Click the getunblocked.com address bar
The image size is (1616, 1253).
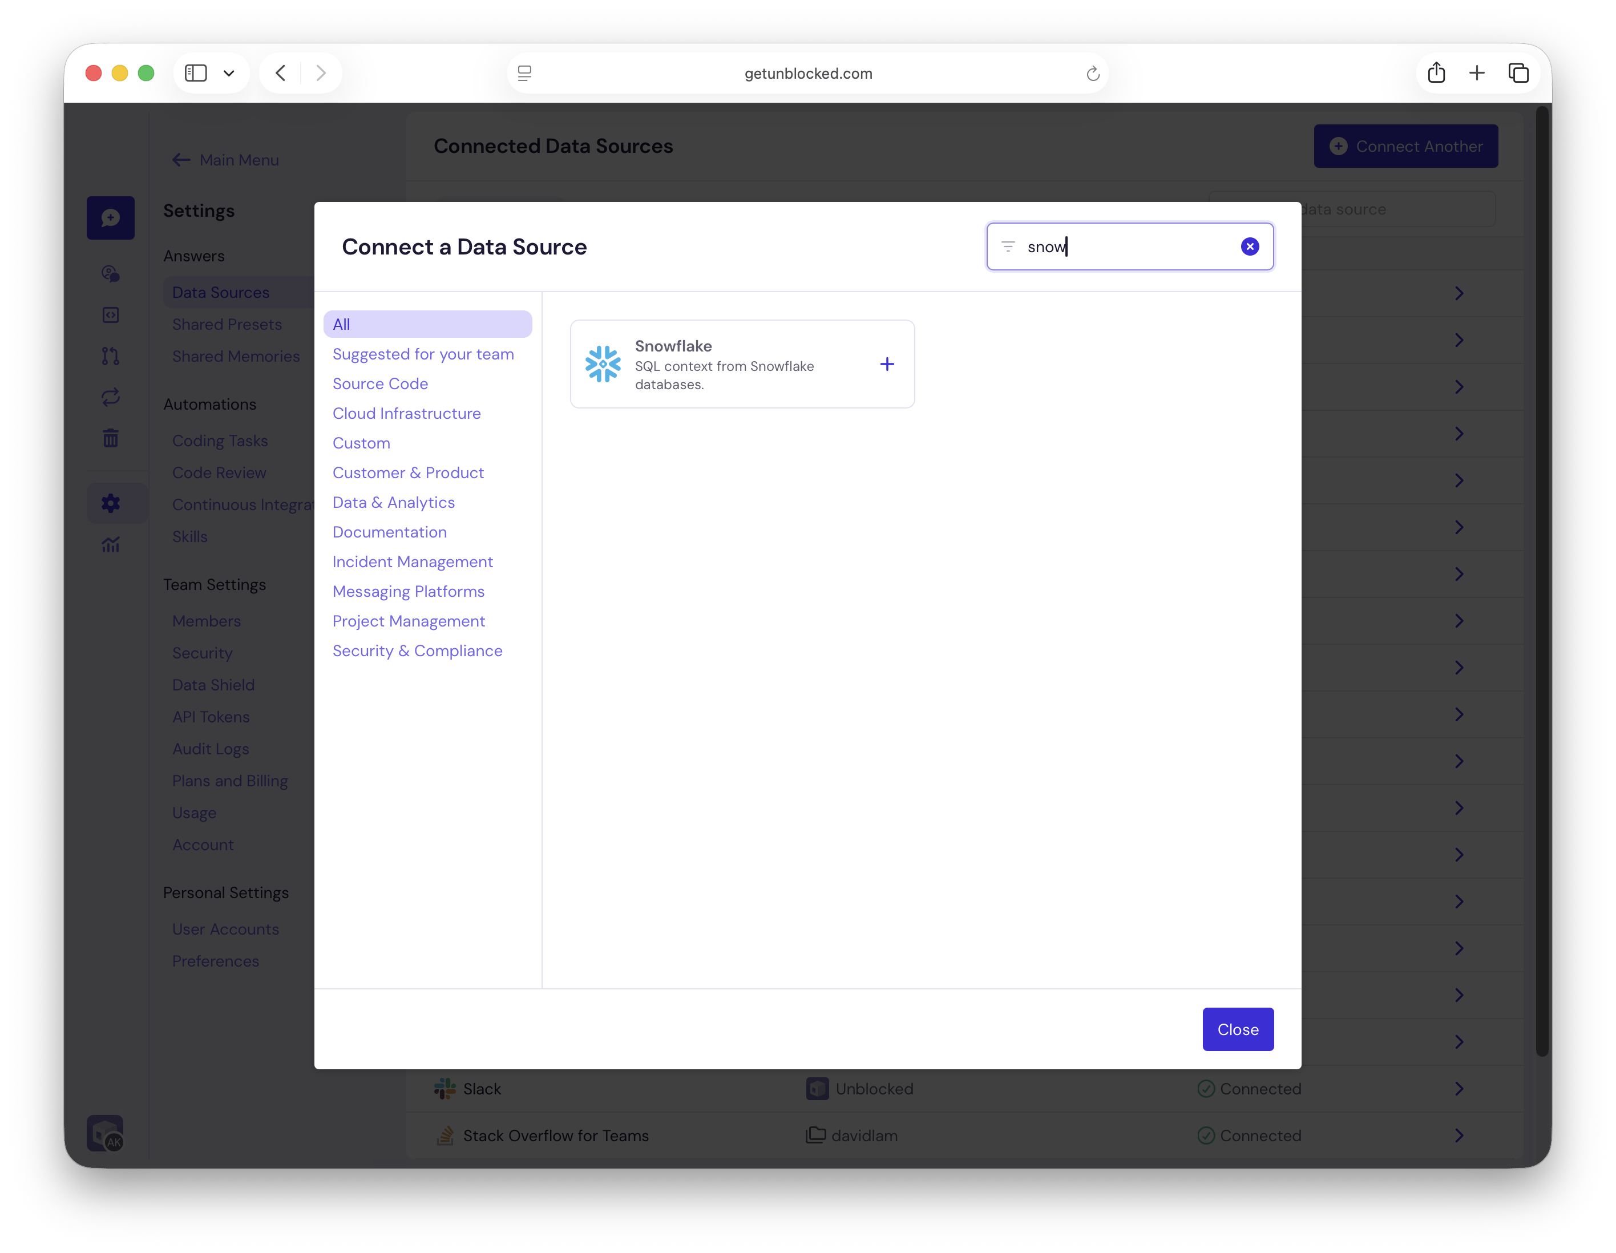tap(807, 72)
